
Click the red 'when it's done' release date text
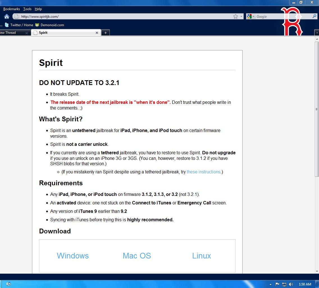coord(110,102)
